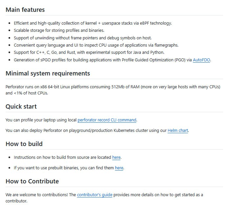Open the AutoFDO link
Image resolution: width=229 pixels, height=208 pixels.
click(x=201, y=60)
